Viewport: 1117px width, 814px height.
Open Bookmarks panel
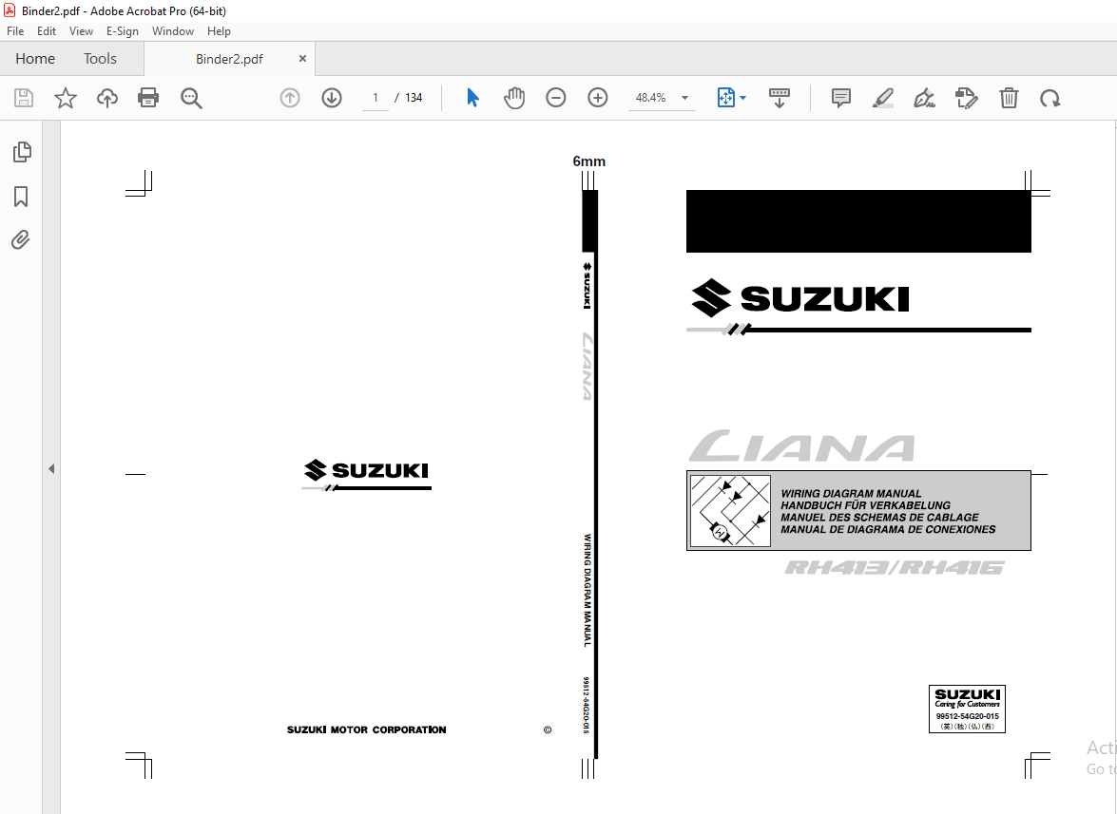(21, 197)
